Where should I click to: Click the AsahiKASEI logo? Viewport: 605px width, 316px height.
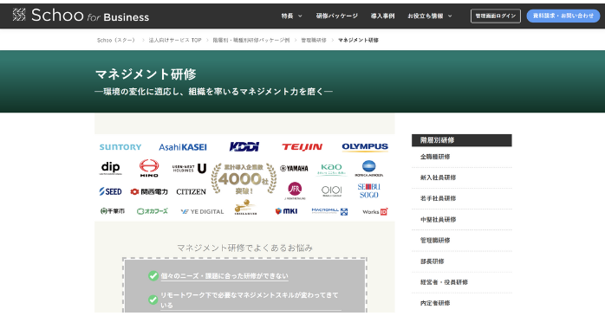(x=183, y=147)
